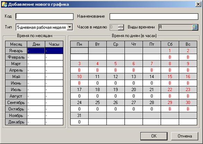Select the Октябрь month row header
This screenshot has width=203, height=144.
pyautogui.click(x=16, y=109)
